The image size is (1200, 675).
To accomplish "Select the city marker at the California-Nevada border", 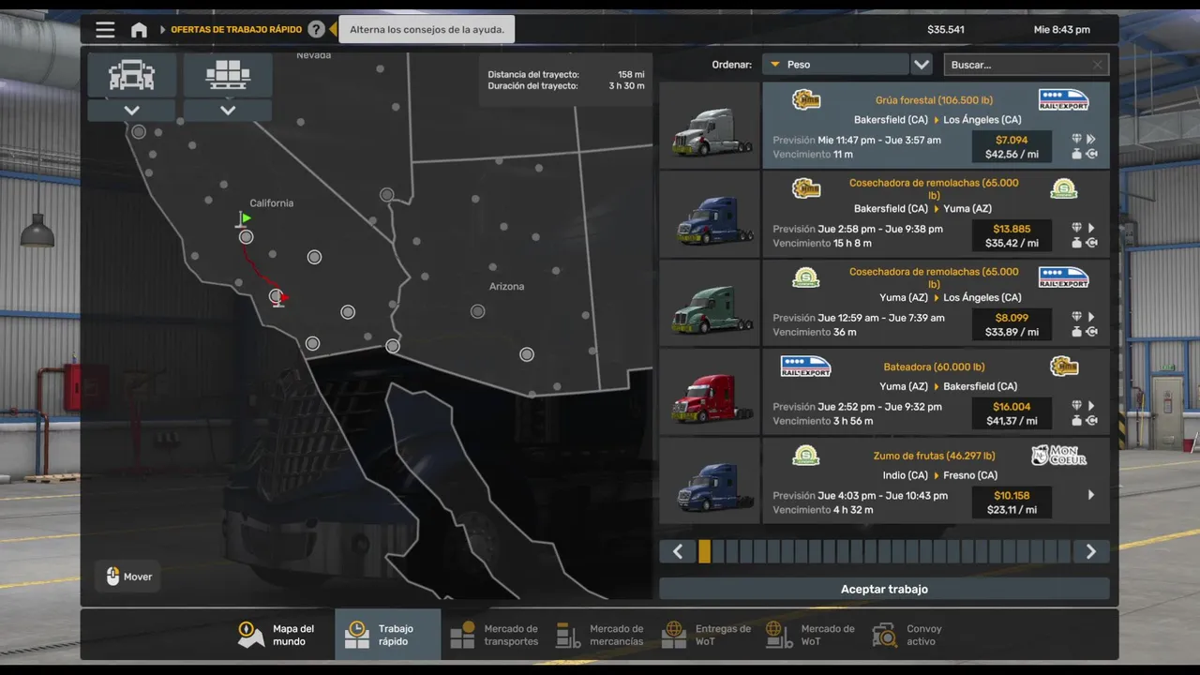I will (387, 195).
